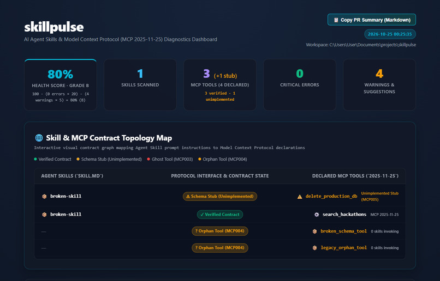Screen dimensions: 440x281
Task: Click Protocol Interface & Contract State header
Action: 219,176
